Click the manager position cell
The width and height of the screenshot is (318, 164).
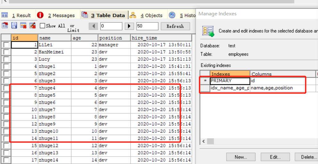[114, 45]
